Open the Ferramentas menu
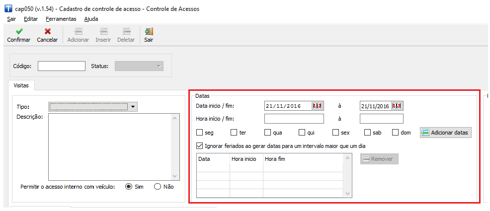The width and height of the screenshot is (490, 211). tap(61, 19)
